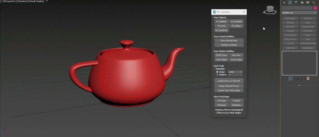Click Remove Modifier trash icon
Screen dimensions: 319x137
[x=302, y=79]
